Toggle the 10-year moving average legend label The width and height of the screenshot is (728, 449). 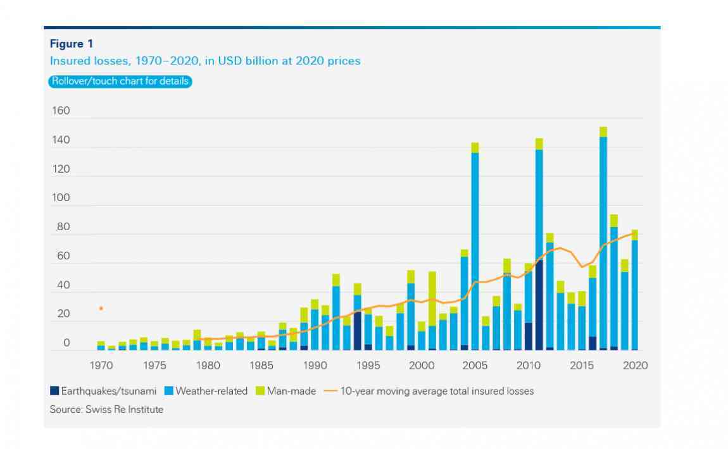click(437, 391)
